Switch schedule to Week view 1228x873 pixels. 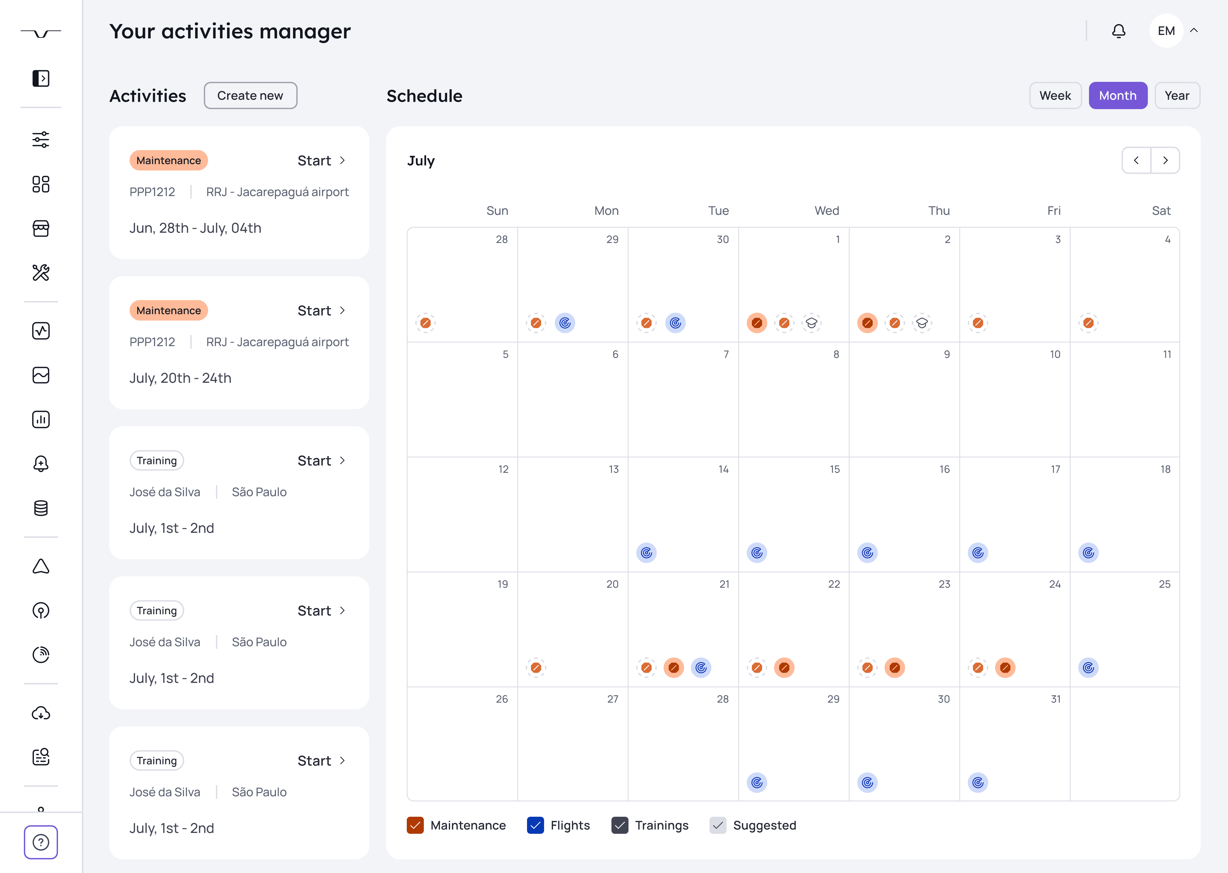pos(1055,96)
